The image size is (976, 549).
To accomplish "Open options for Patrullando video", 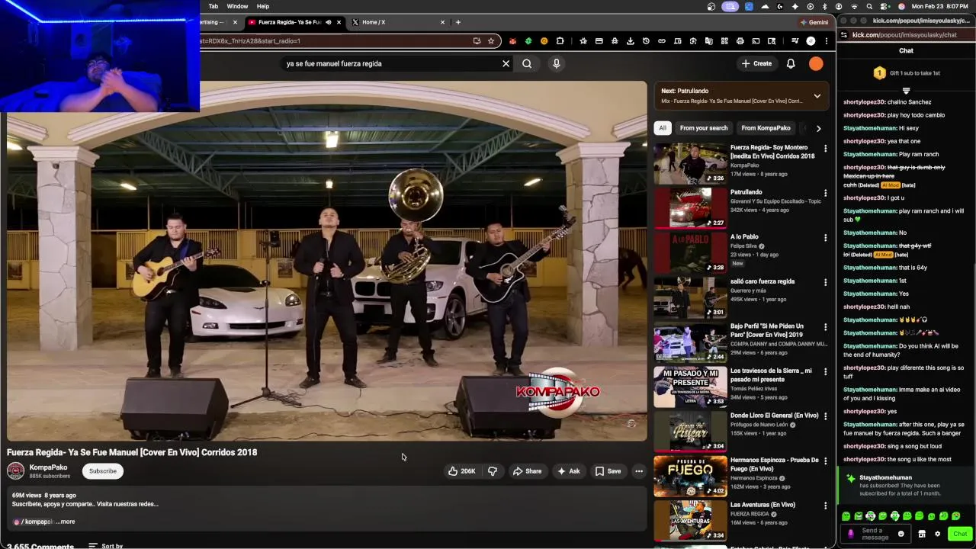I will (x=825, y=194).
